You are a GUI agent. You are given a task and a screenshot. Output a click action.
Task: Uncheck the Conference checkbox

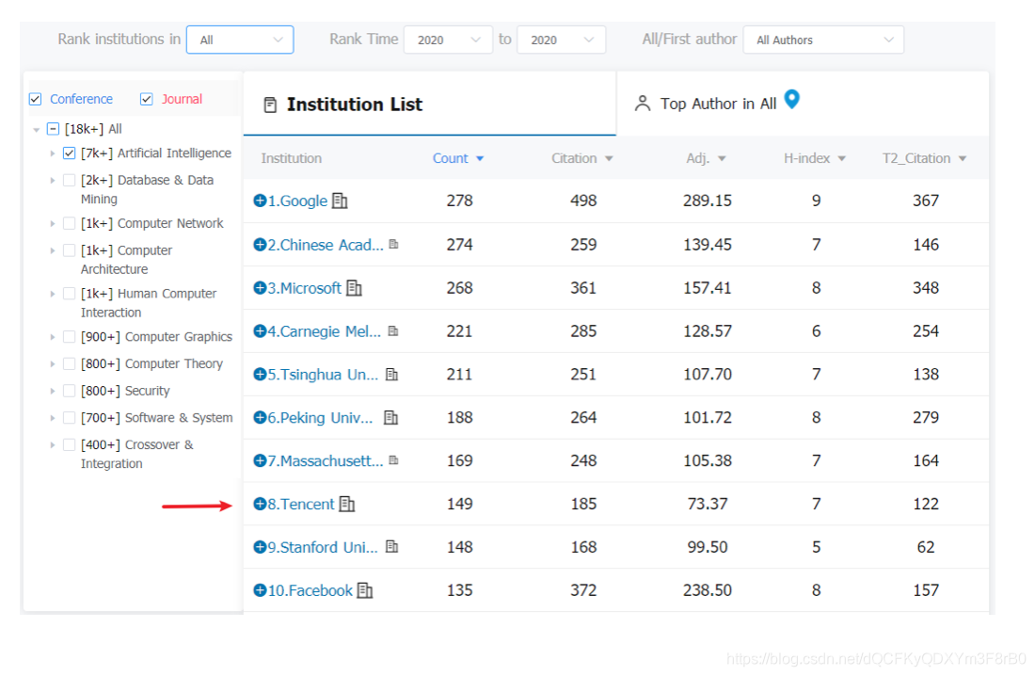[x=36, y=99]
